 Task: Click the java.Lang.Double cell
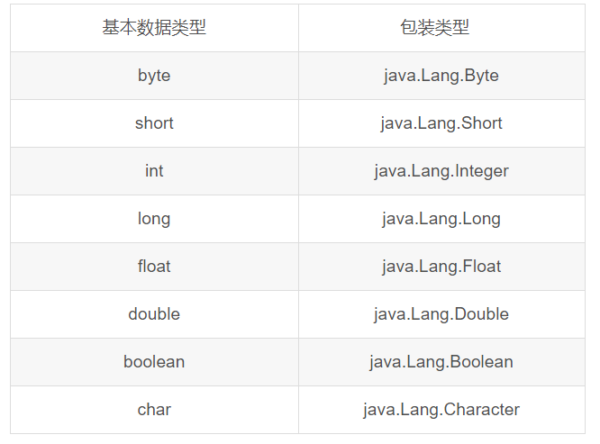[441, 314]
